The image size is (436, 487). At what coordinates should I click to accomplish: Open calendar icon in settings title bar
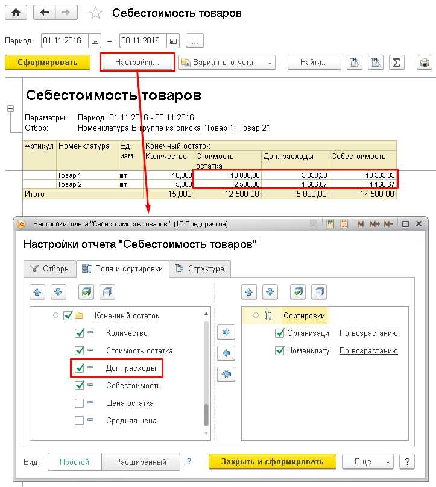point(344,223)
